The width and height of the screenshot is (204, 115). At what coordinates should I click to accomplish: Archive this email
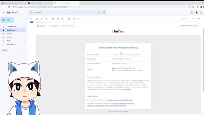pos(37,19)
